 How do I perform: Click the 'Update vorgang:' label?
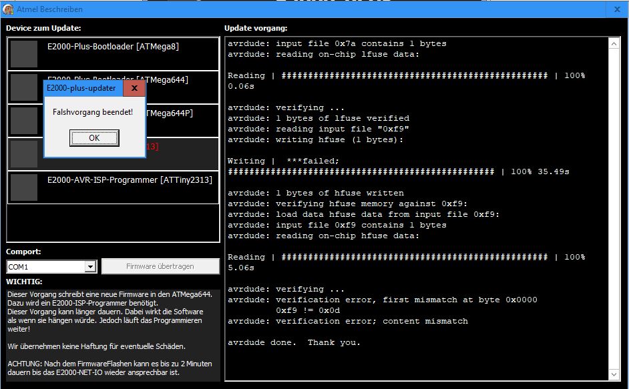(256, 28)
